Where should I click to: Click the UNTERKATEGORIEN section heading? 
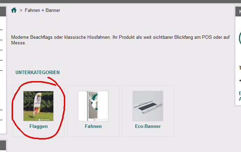click(38, 72)
